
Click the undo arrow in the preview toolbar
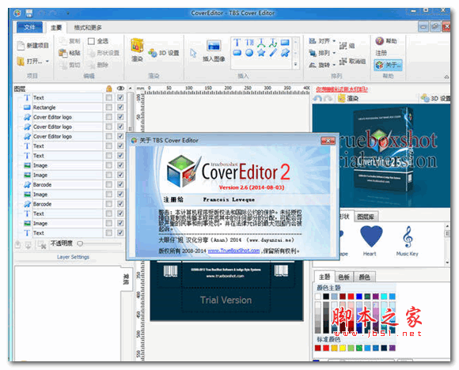pyautogui.click(x=317, y=99)
